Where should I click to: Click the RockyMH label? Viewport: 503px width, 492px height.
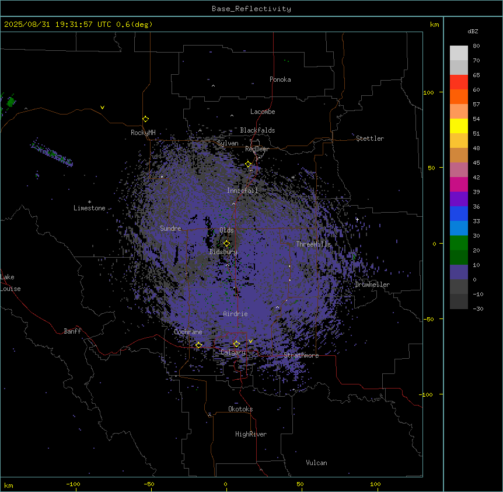(143, 133)
